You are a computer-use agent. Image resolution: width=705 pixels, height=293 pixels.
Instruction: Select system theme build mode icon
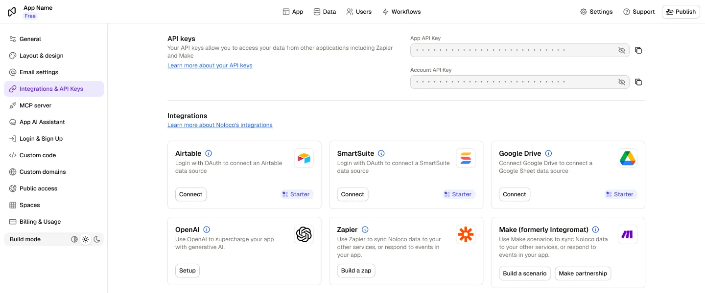click(x=74, y=239)
